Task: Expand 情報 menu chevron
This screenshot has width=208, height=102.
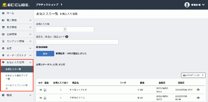Action: click(30, 95)
